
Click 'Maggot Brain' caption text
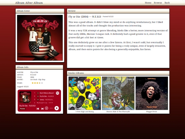(x=152, y=112)
